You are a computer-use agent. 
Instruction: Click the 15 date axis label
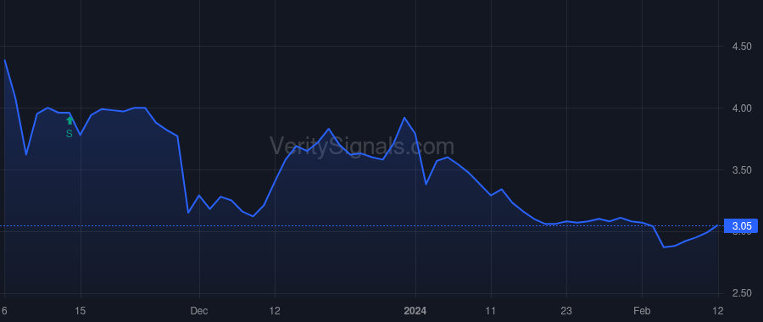pyautogui.click(x=81, y=311)
